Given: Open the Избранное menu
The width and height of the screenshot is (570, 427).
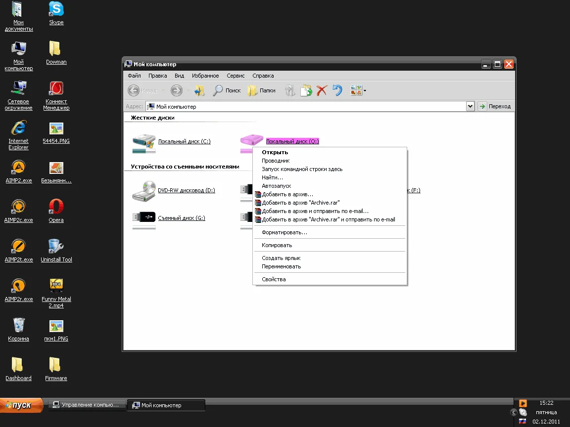Looking at the screenshot, I should [205, 76].
